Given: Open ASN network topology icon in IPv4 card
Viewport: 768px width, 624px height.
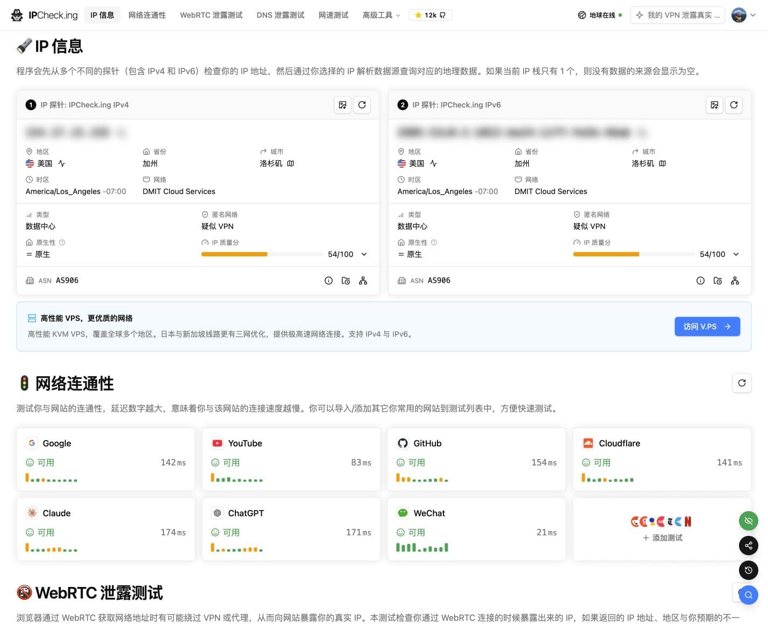Looking at the screenshot, I should pyautogui.click(x=363, y=281).
